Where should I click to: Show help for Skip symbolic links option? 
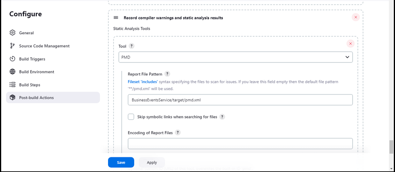pos(222,117)
